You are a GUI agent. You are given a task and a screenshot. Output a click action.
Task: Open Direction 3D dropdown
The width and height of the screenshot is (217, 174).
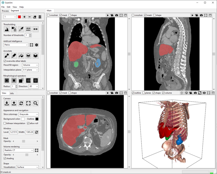coord(34,87)
